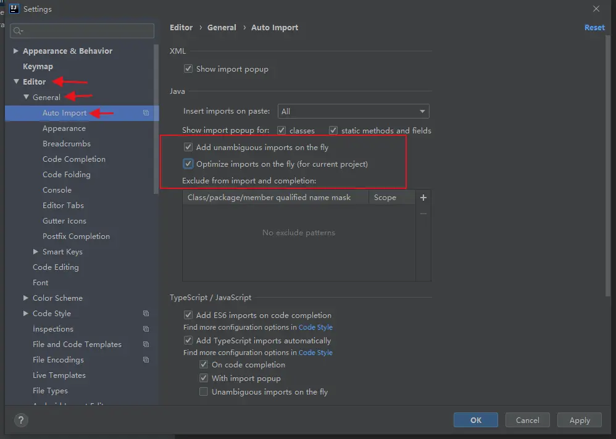Expand the Code Style node arrow
Image resolution: width=616 pixels, height=439 pixels.
(25, 313)
